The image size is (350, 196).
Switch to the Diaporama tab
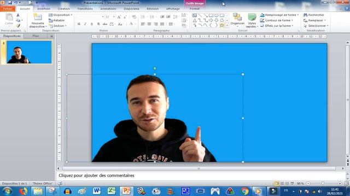point(131,9)
